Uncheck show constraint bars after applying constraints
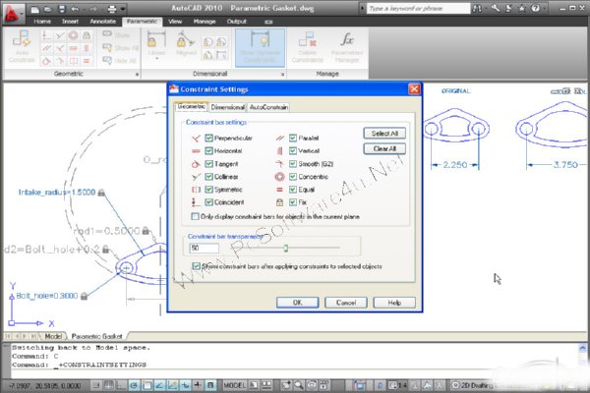This screenshot has width=590, height=393. click(196, 266)
